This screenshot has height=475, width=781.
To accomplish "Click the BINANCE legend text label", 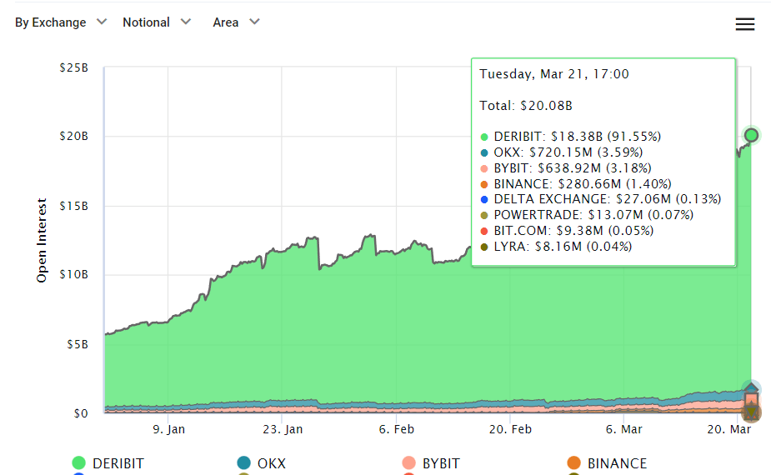I will 617,463.
